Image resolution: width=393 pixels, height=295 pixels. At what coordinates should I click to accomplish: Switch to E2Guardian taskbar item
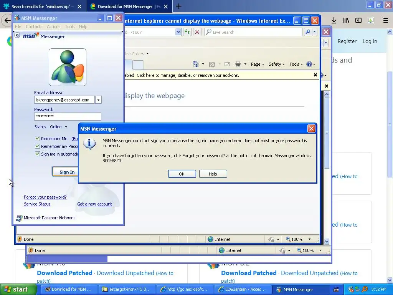coord(243,290)
